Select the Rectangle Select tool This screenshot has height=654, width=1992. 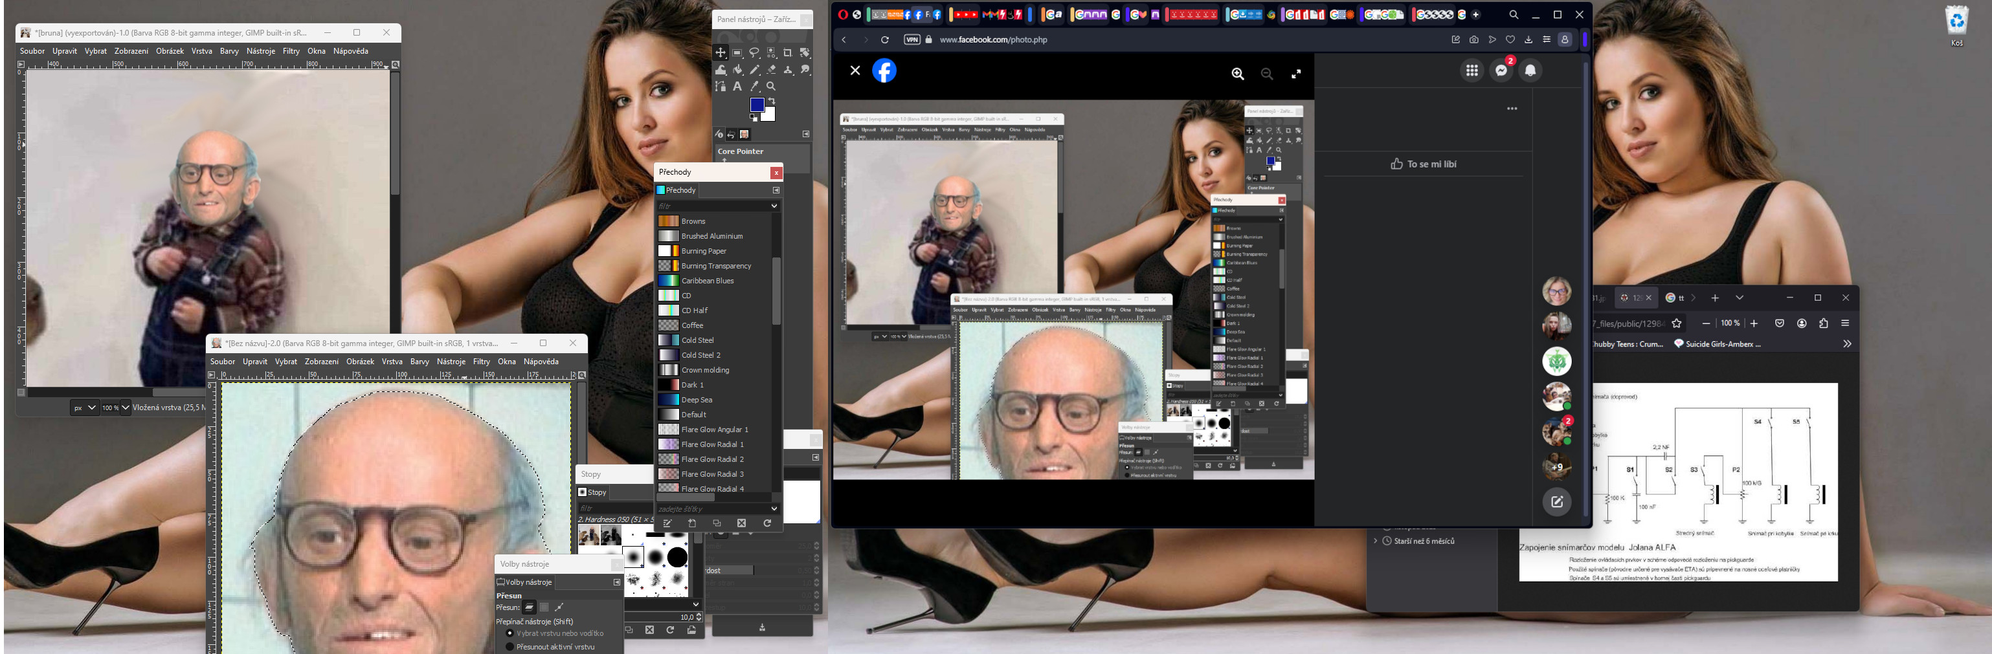[738, 52]
